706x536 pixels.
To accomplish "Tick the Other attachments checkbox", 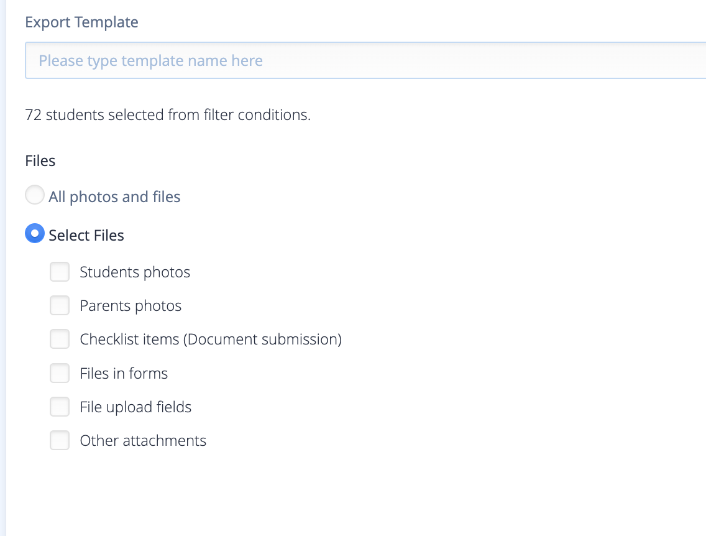I will (x=60, y=440).
